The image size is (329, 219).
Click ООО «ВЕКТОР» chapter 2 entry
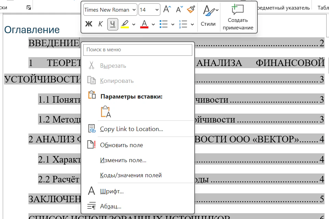[x=264, y=139]
